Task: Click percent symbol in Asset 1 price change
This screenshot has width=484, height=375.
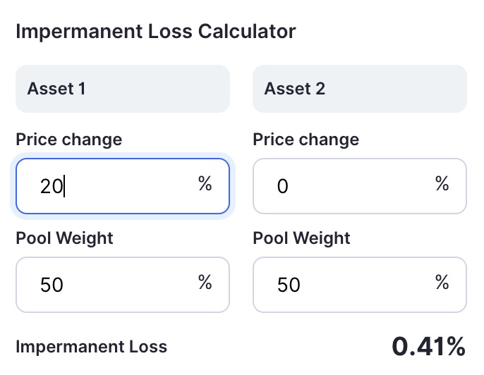Action: click(205, 183)
